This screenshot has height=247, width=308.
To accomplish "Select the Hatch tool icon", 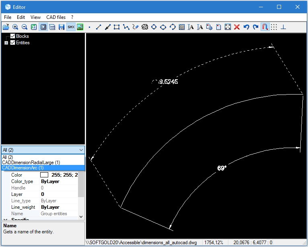I will click(182, 27).
